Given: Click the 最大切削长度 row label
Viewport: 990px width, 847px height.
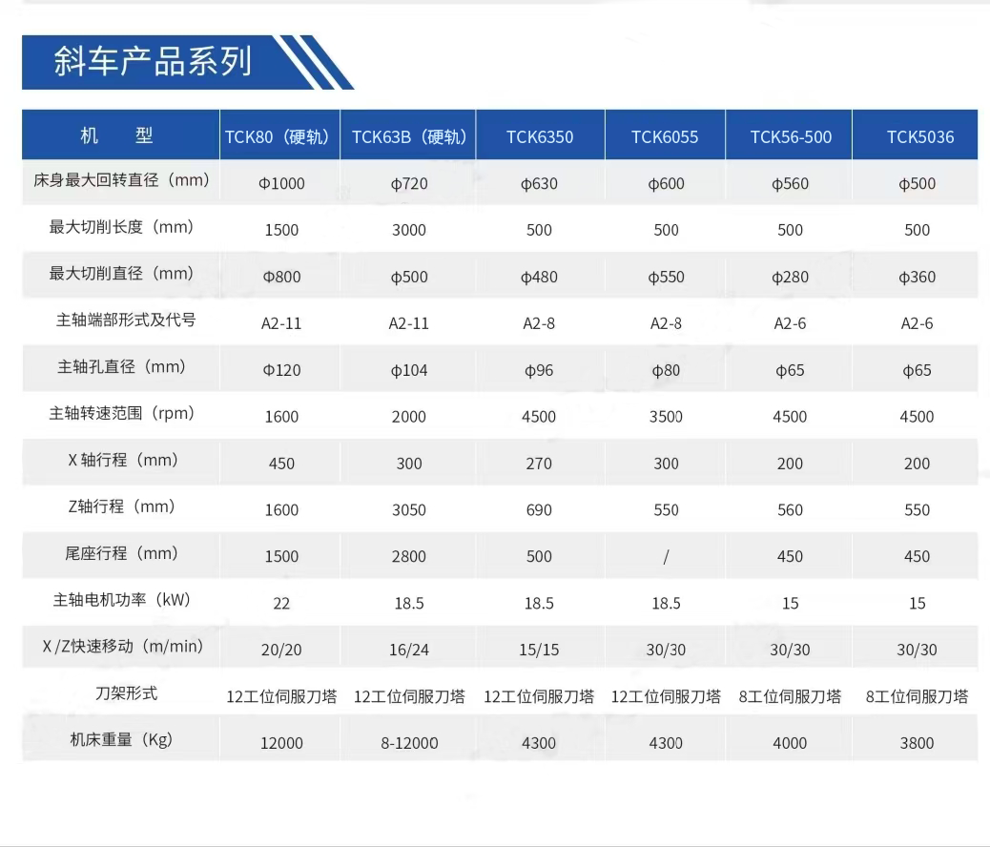Looking at the screenshot, I should click(x=119, y=227).
